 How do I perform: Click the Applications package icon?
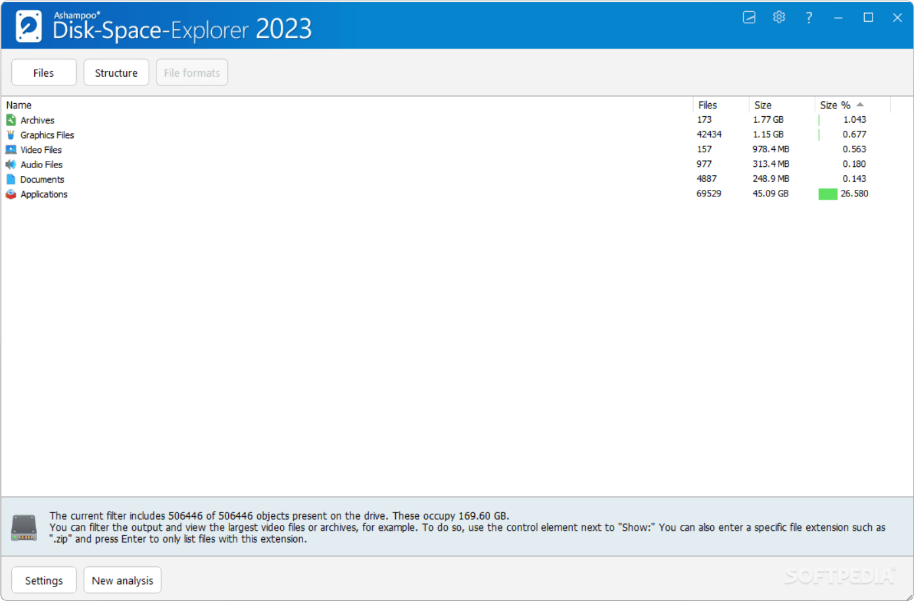point(11,194)
